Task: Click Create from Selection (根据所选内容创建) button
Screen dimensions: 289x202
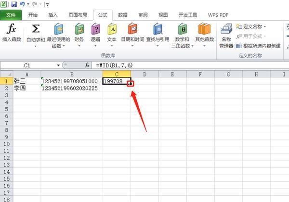Action: (258, 46)
